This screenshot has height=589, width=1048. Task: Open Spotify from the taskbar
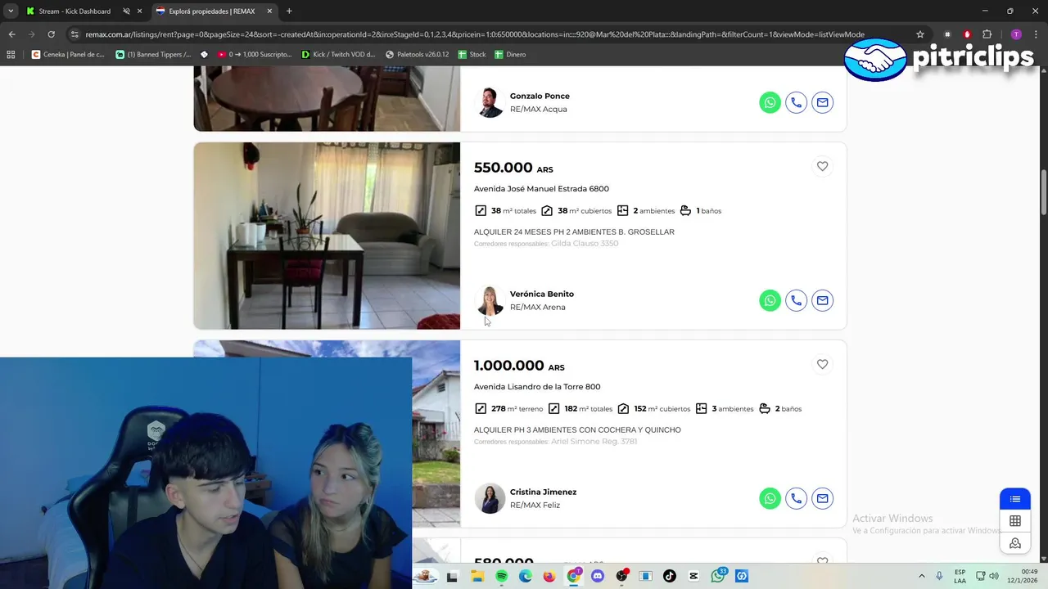coord(501,576)
